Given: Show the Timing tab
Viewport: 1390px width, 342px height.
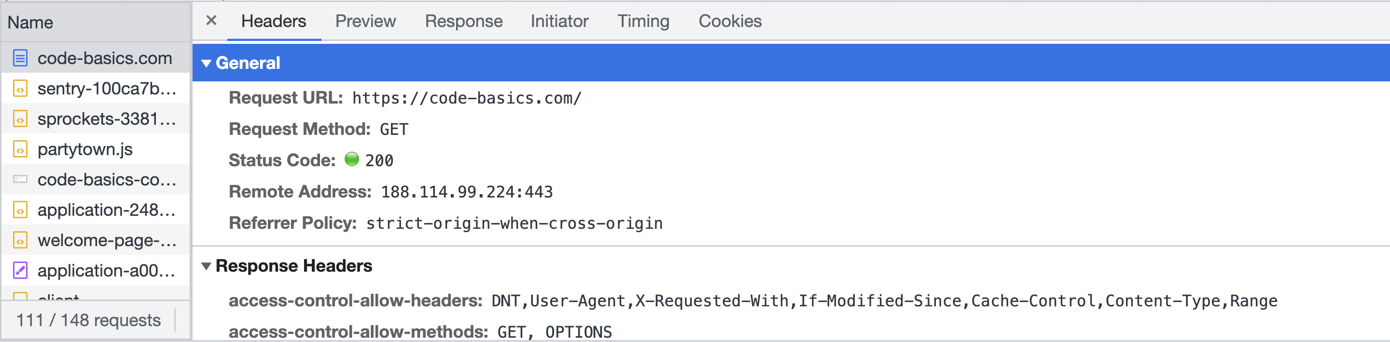Looking at the screenshot, I should click(x=643, y=21).
